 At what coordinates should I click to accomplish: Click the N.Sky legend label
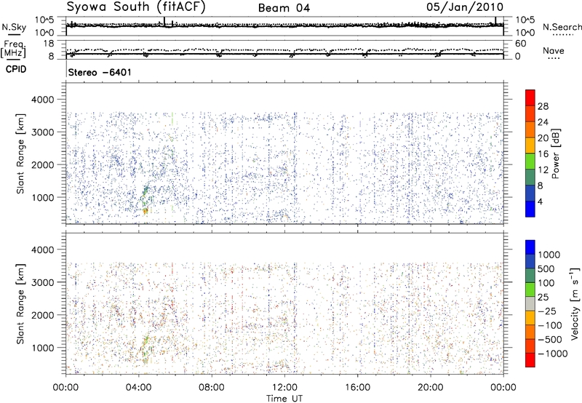click(x=14, y=27)
